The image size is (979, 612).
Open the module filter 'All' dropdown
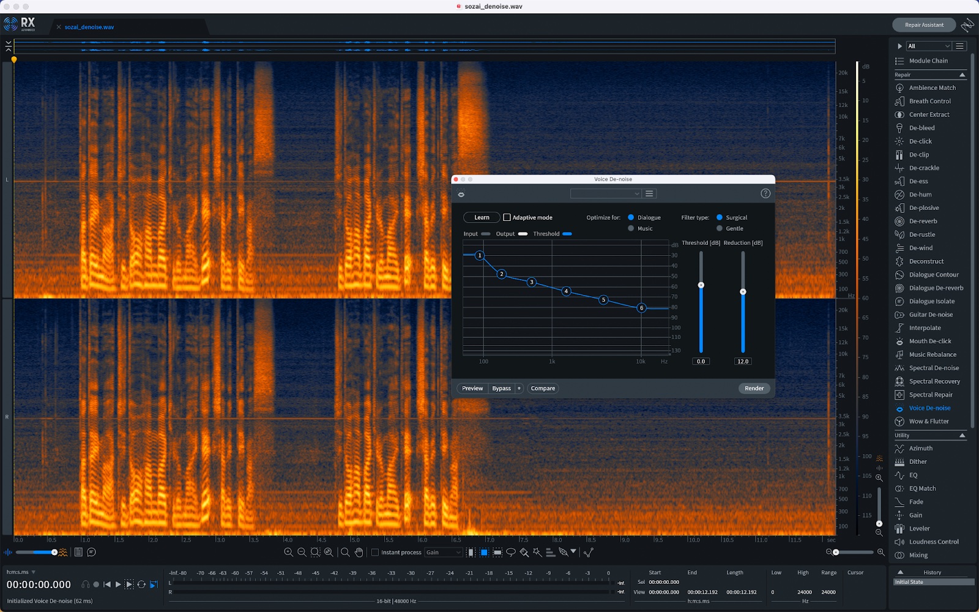pos(928,46)
